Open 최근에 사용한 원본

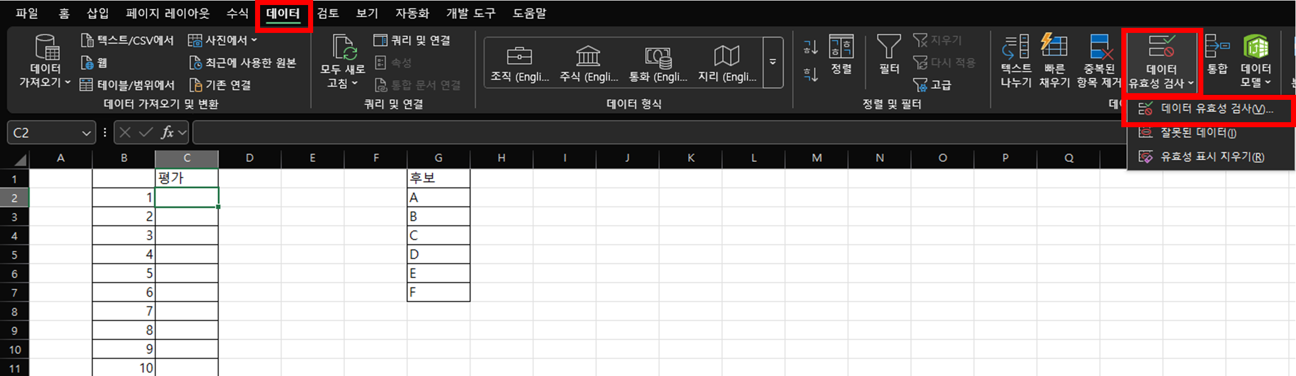(243, 62)
